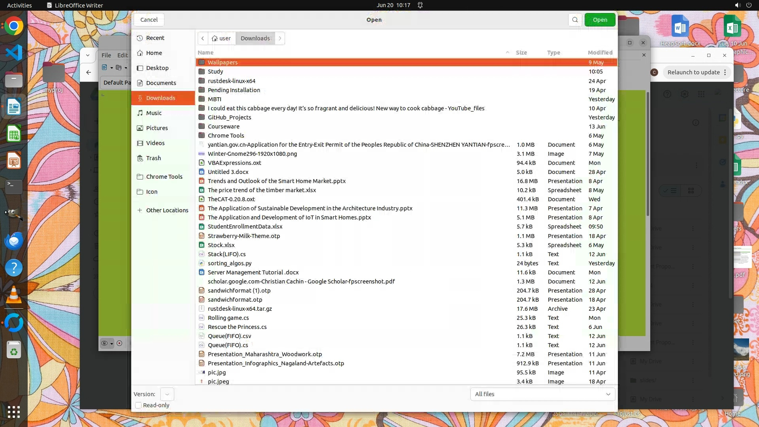Switch to the user home path segment
Viewport: 759px width, 427px height.
pos(221,38)
